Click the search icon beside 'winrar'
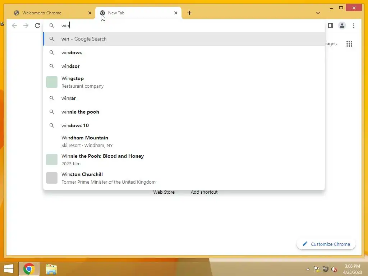Viewport: 368px width, 276px height. (52, 98)
